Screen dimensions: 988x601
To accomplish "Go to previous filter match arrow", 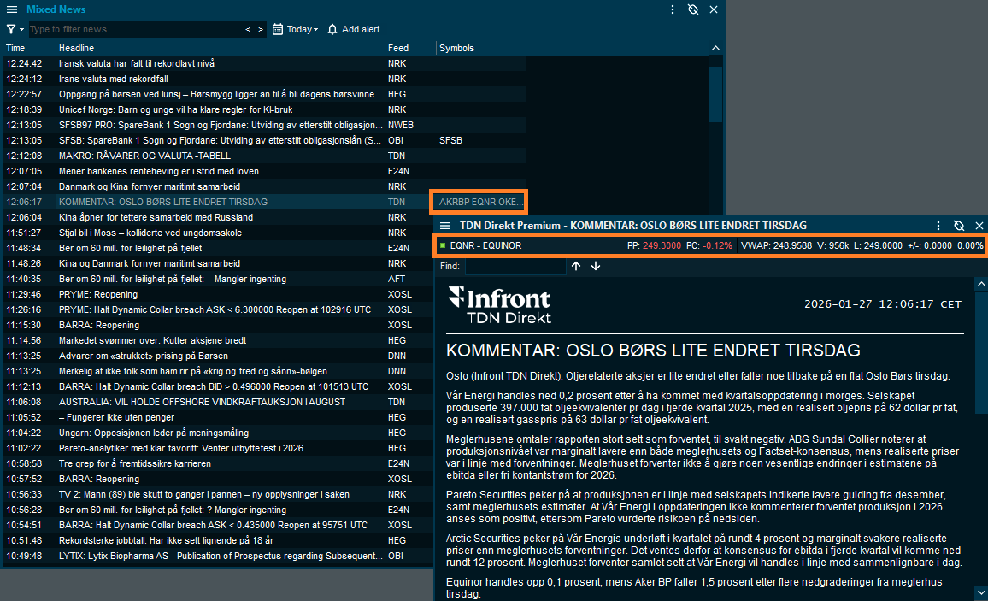I will [249, 29].
